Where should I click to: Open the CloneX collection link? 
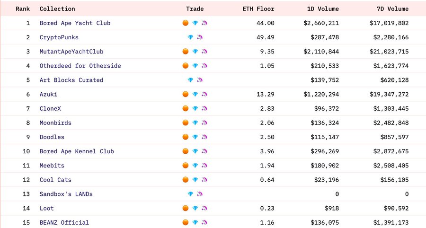(50, 109)
